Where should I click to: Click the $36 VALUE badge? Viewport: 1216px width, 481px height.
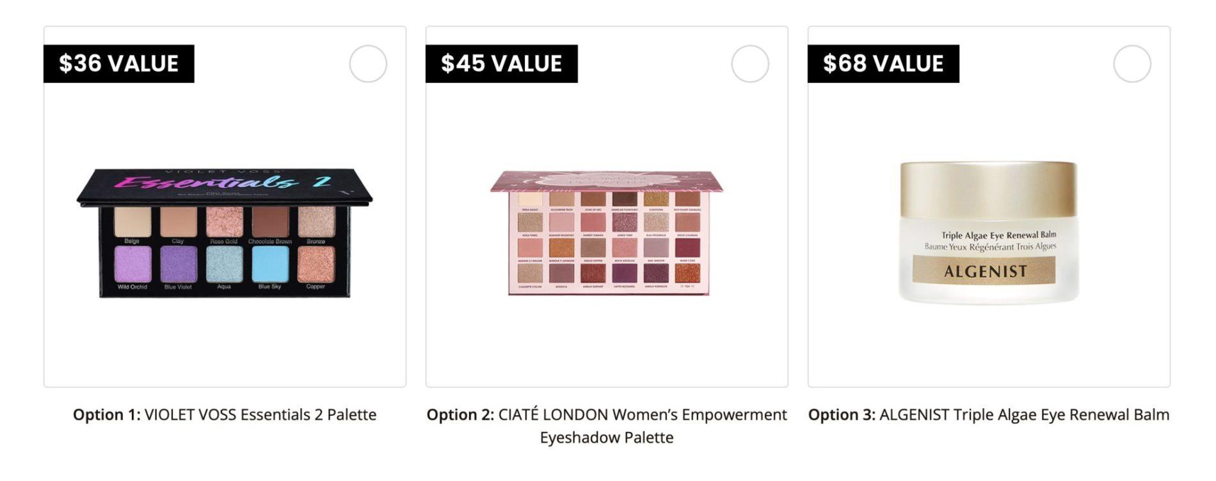(119, 64)
